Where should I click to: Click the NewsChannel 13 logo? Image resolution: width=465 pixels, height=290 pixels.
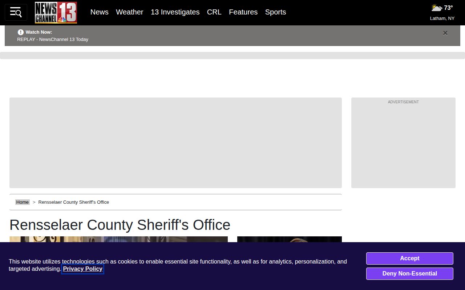(x=56, y=13)
